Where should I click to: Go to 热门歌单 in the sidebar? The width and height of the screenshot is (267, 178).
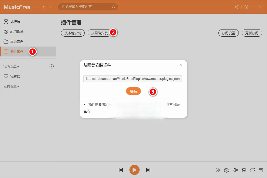point(17,32)
